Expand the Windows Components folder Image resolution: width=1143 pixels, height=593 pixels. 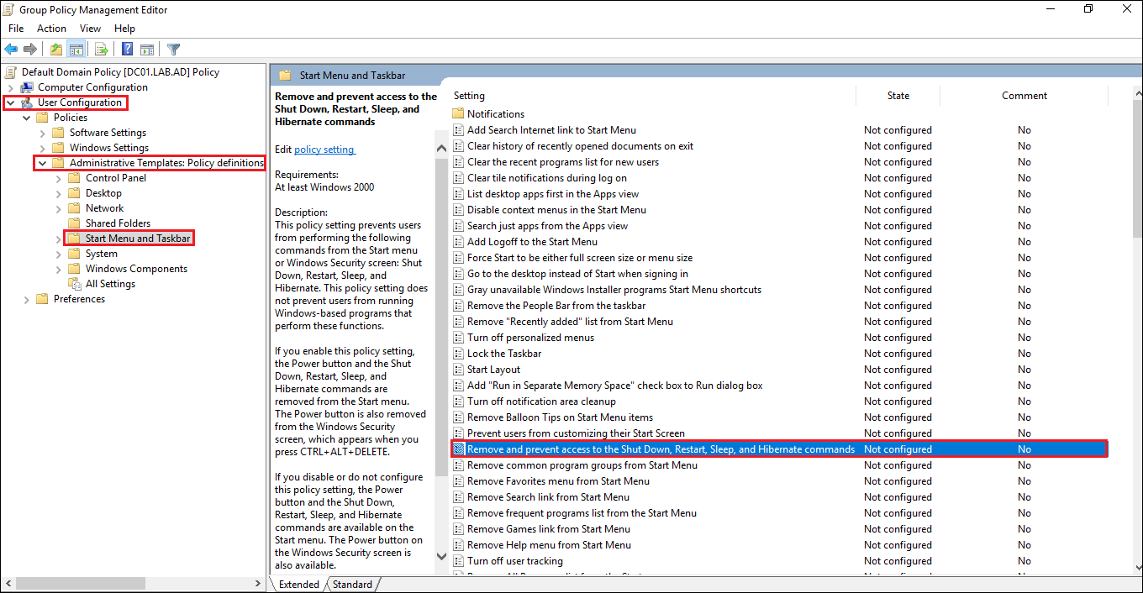point(59,269)
